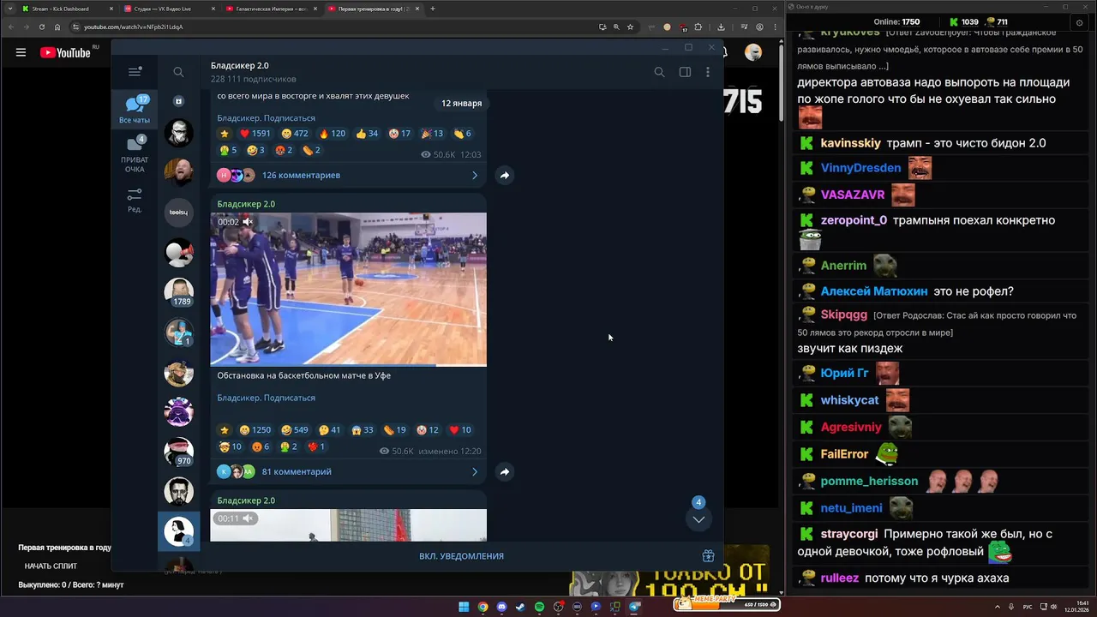The height and width of the screenshot is (617, 1097).
Task: Open YouTube account avatar menu
Action: pos(753,52)
